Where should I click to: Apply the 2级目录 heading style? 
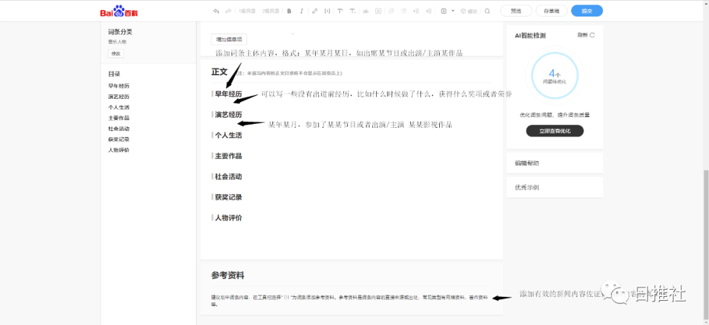[x=270, y=11]
